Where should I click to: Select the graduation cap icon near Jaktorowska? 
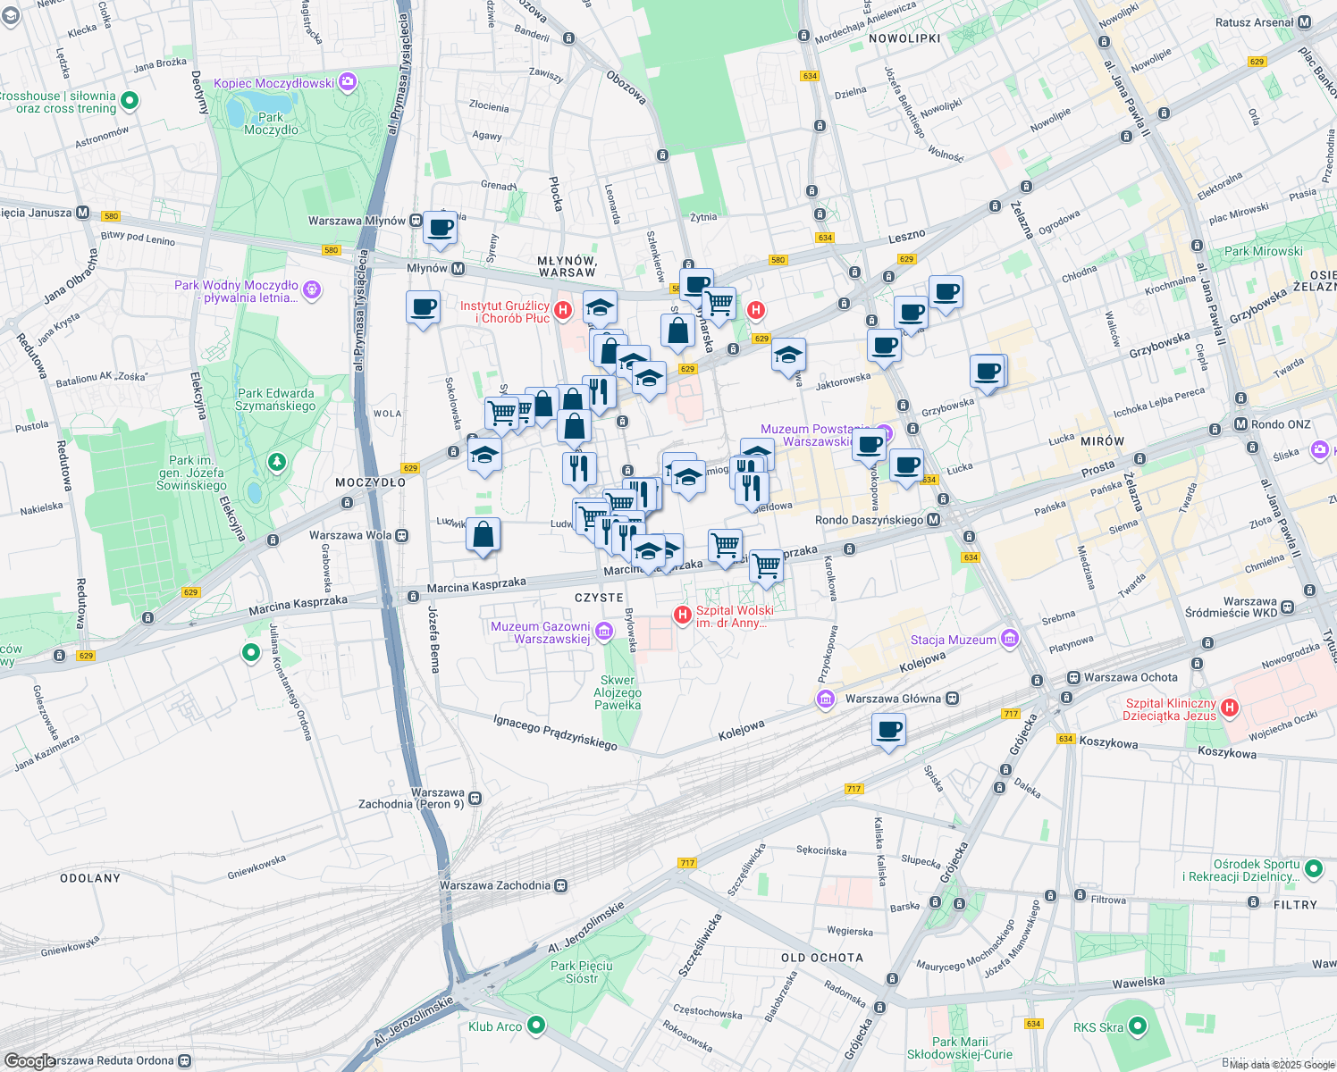coord(789,356)
